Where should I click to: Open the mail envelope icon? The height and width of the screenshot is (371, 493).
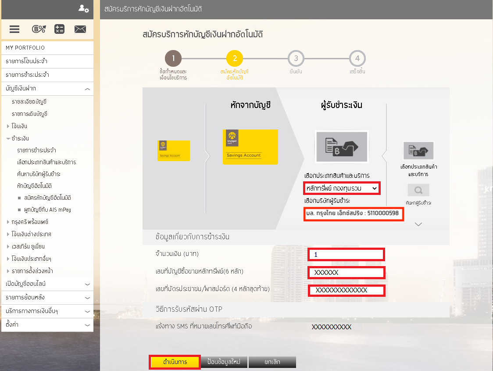(80, 29)
